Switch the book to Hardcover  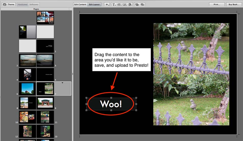[x=23, y=5]
